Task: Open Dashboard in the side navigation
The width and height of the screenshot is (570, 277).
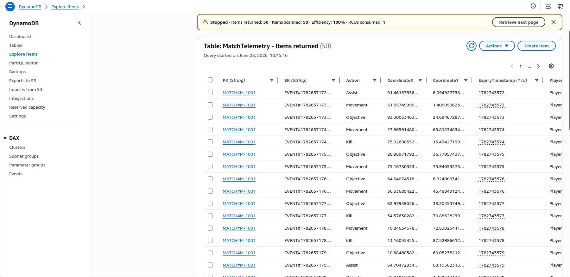Action: click(20, 36)
